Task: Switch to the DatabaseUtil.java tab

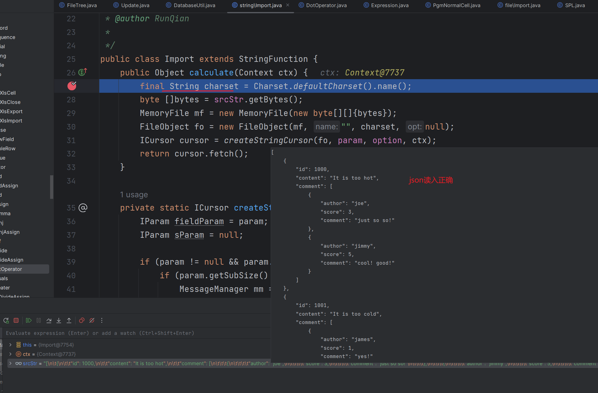Action: (194, 5)
